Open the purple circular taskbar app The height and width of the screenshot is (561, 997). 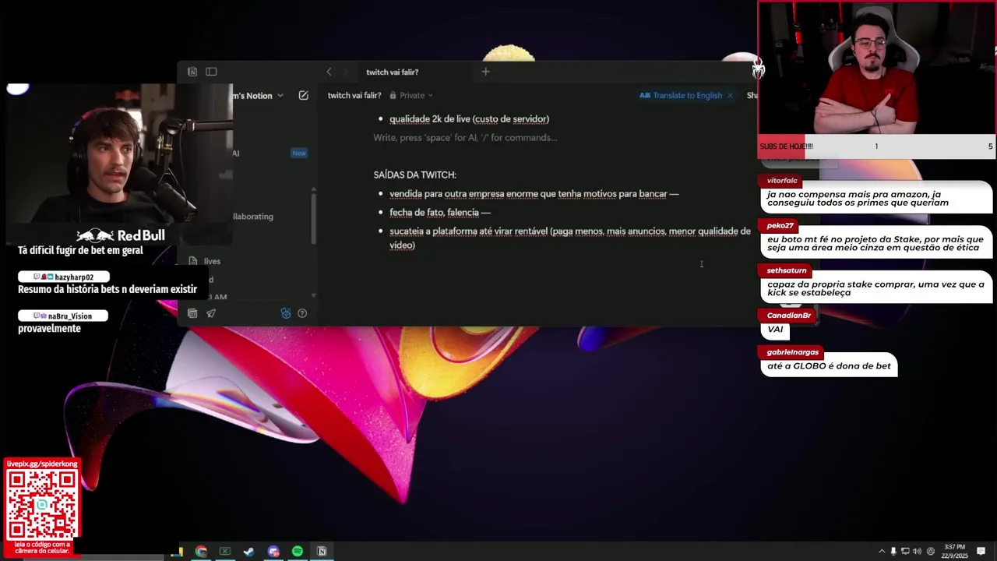tap(273, 552)
